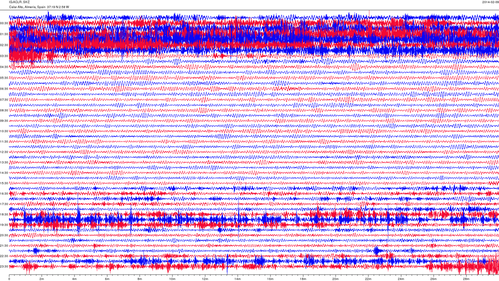Click the 24m axis tick label
The height and width of the screenshot is (281, 499).
(x=401, y=279)
